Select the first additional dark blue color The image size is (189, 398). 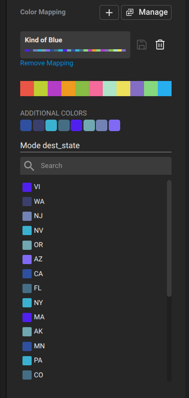[26, 126]
